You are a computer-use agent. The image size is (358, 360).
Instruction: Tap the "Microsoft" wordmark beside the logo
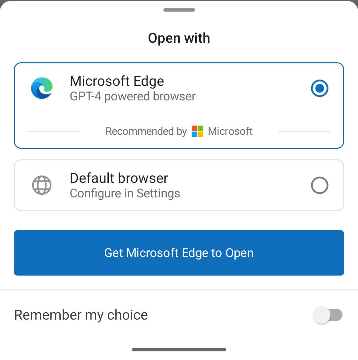point(230,131)
